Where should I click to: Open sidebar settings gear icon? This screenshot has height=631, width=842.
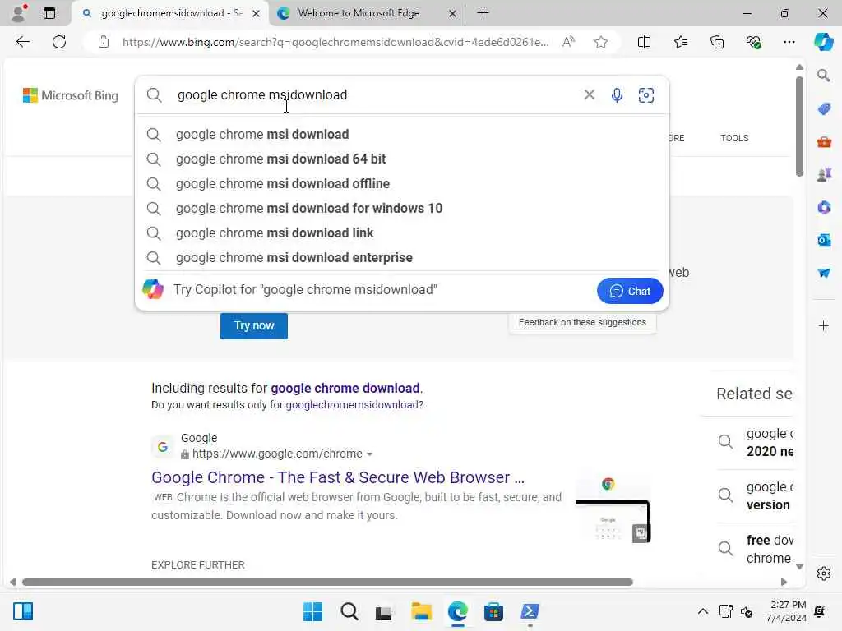pos(824,573)
